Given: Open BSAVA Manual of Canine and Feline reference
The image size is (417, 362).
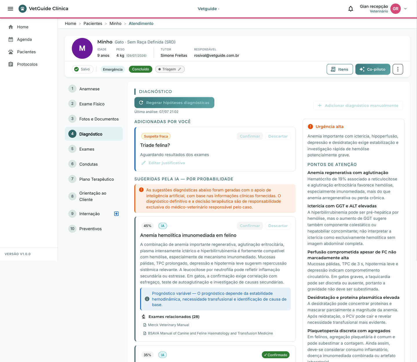Looking at the screenshot, I should 208,333.
